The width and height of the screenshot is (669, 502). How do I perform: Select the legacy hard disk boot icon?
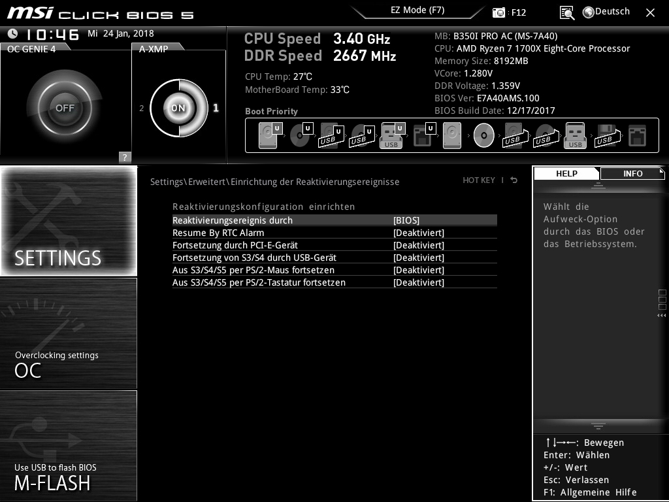[x=452, y=135]
